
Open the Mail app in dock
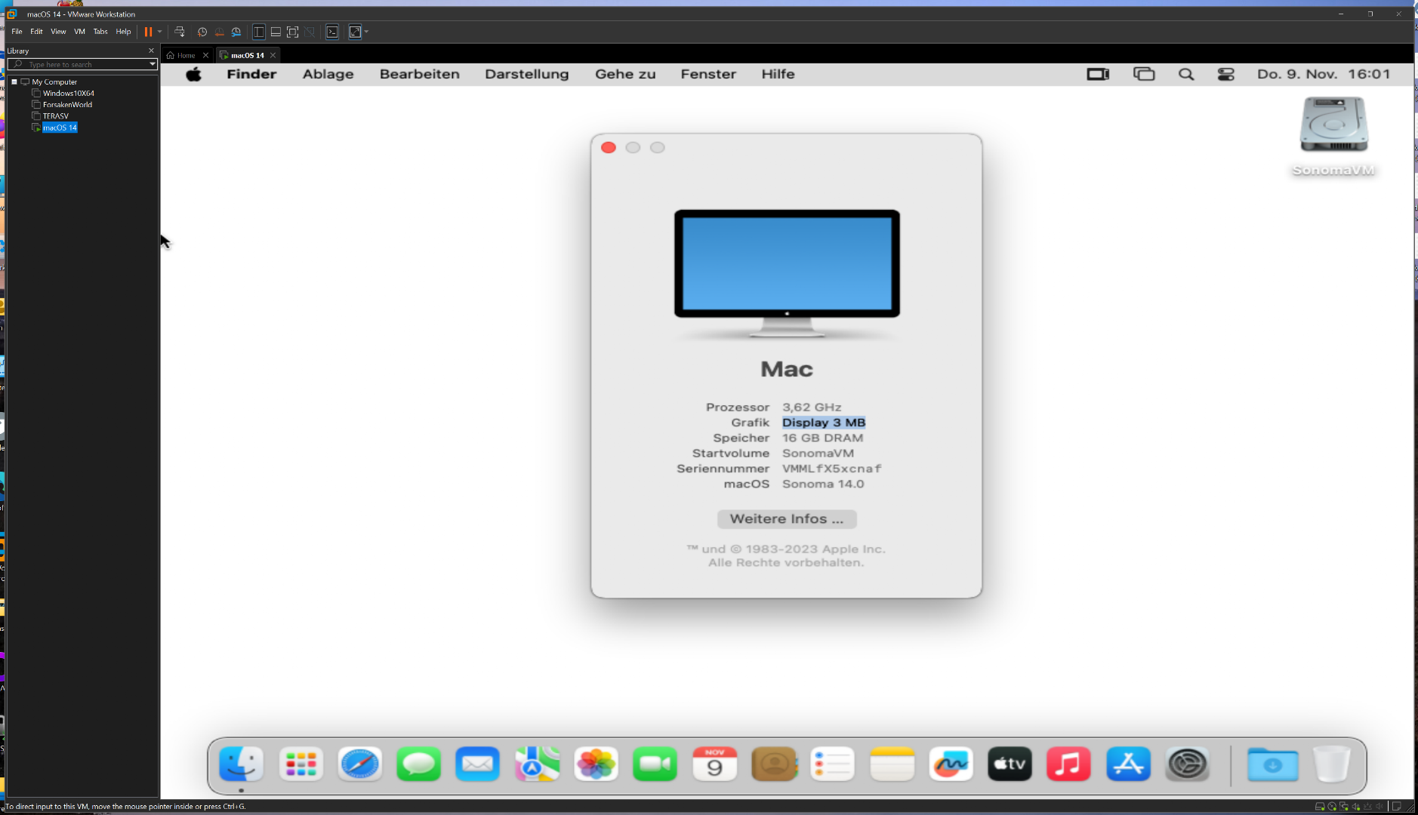(x=478, y=764)
